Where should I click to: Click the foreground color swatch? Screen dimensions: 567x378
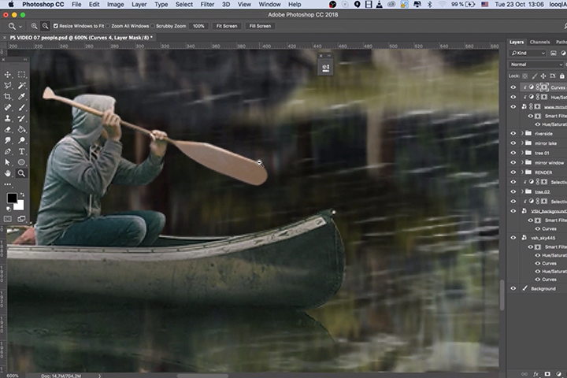coord(12,198)
